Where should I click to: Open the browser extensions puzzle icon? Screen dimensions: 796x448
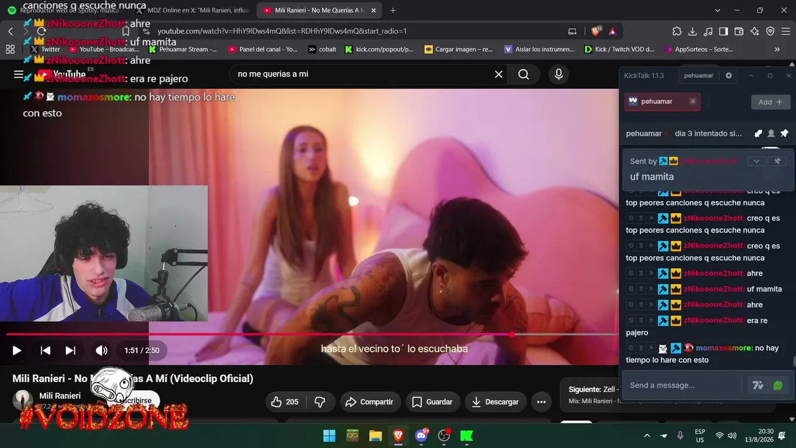677,31
